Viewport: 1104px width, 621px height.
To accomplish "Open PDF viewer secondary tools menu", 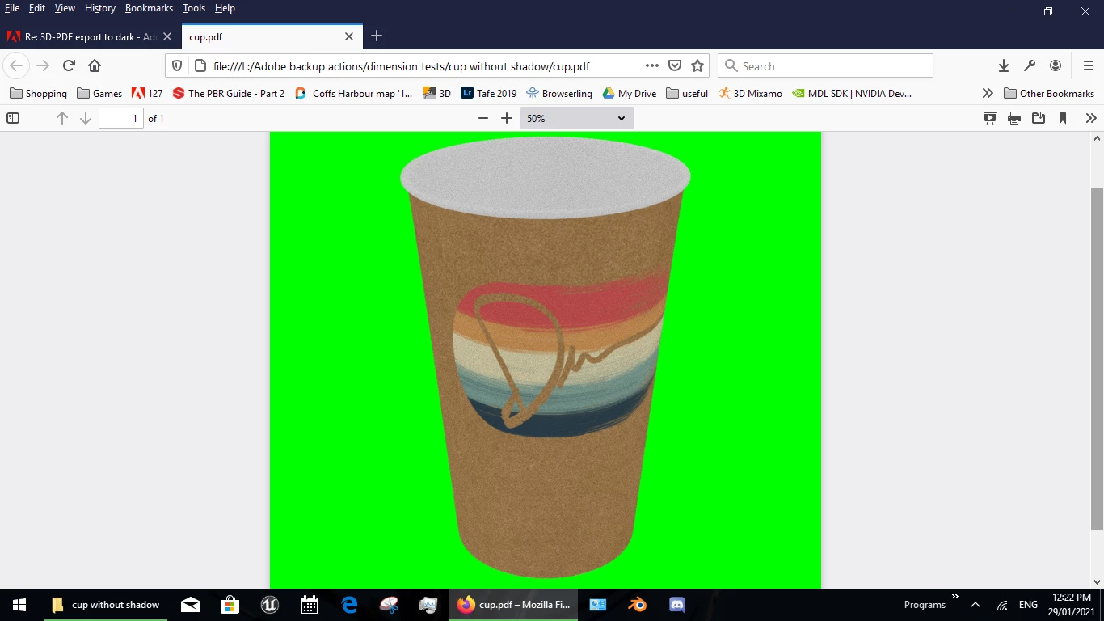I will click(x=1091, y=118).
